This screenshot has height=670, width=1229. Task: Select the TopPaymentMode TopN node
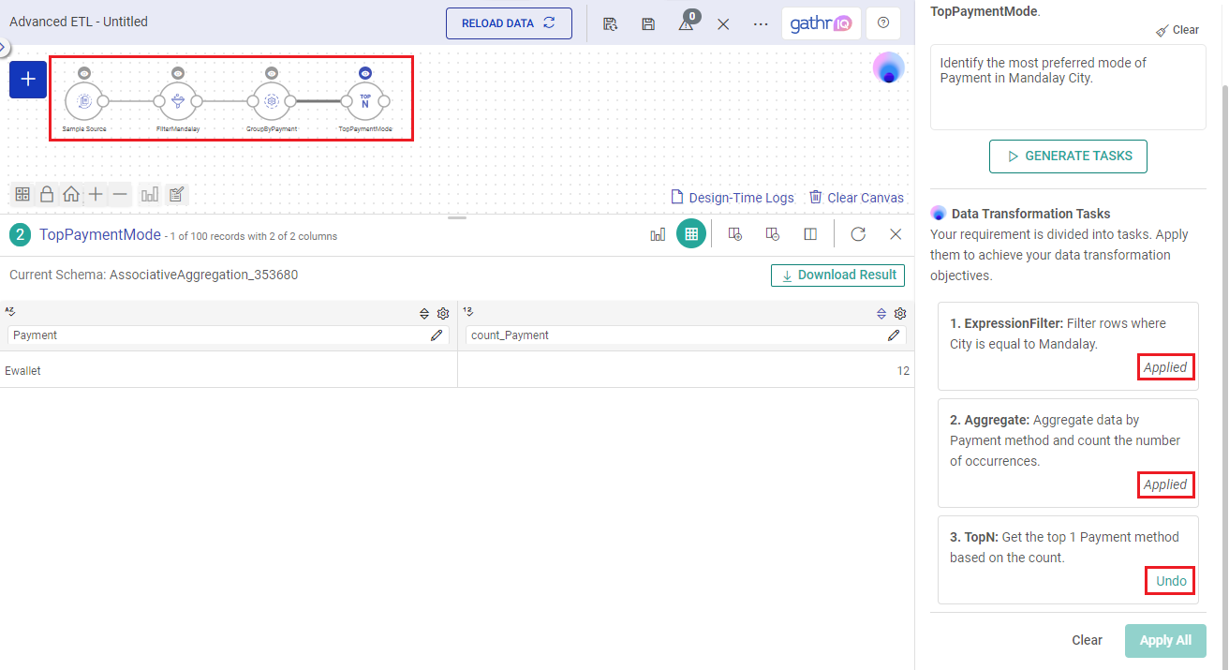tap(364, 101)
